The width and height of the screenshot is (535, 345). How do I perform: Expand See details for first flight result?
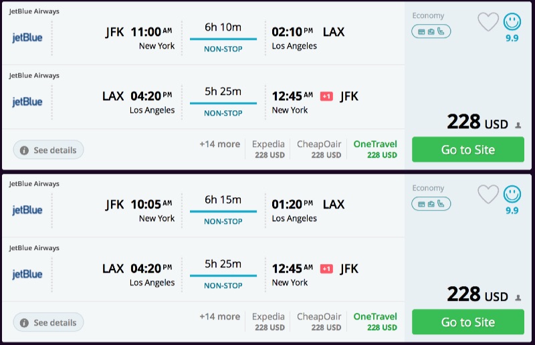click(x=48, y=150)
